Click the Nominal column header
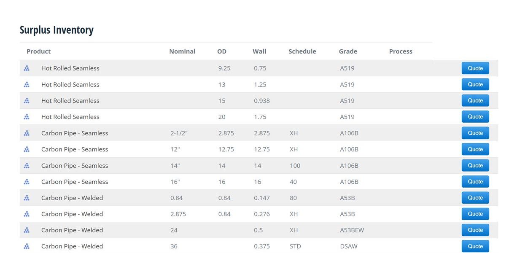The height and width of the screenshot is (253, 506). point(182,51)
